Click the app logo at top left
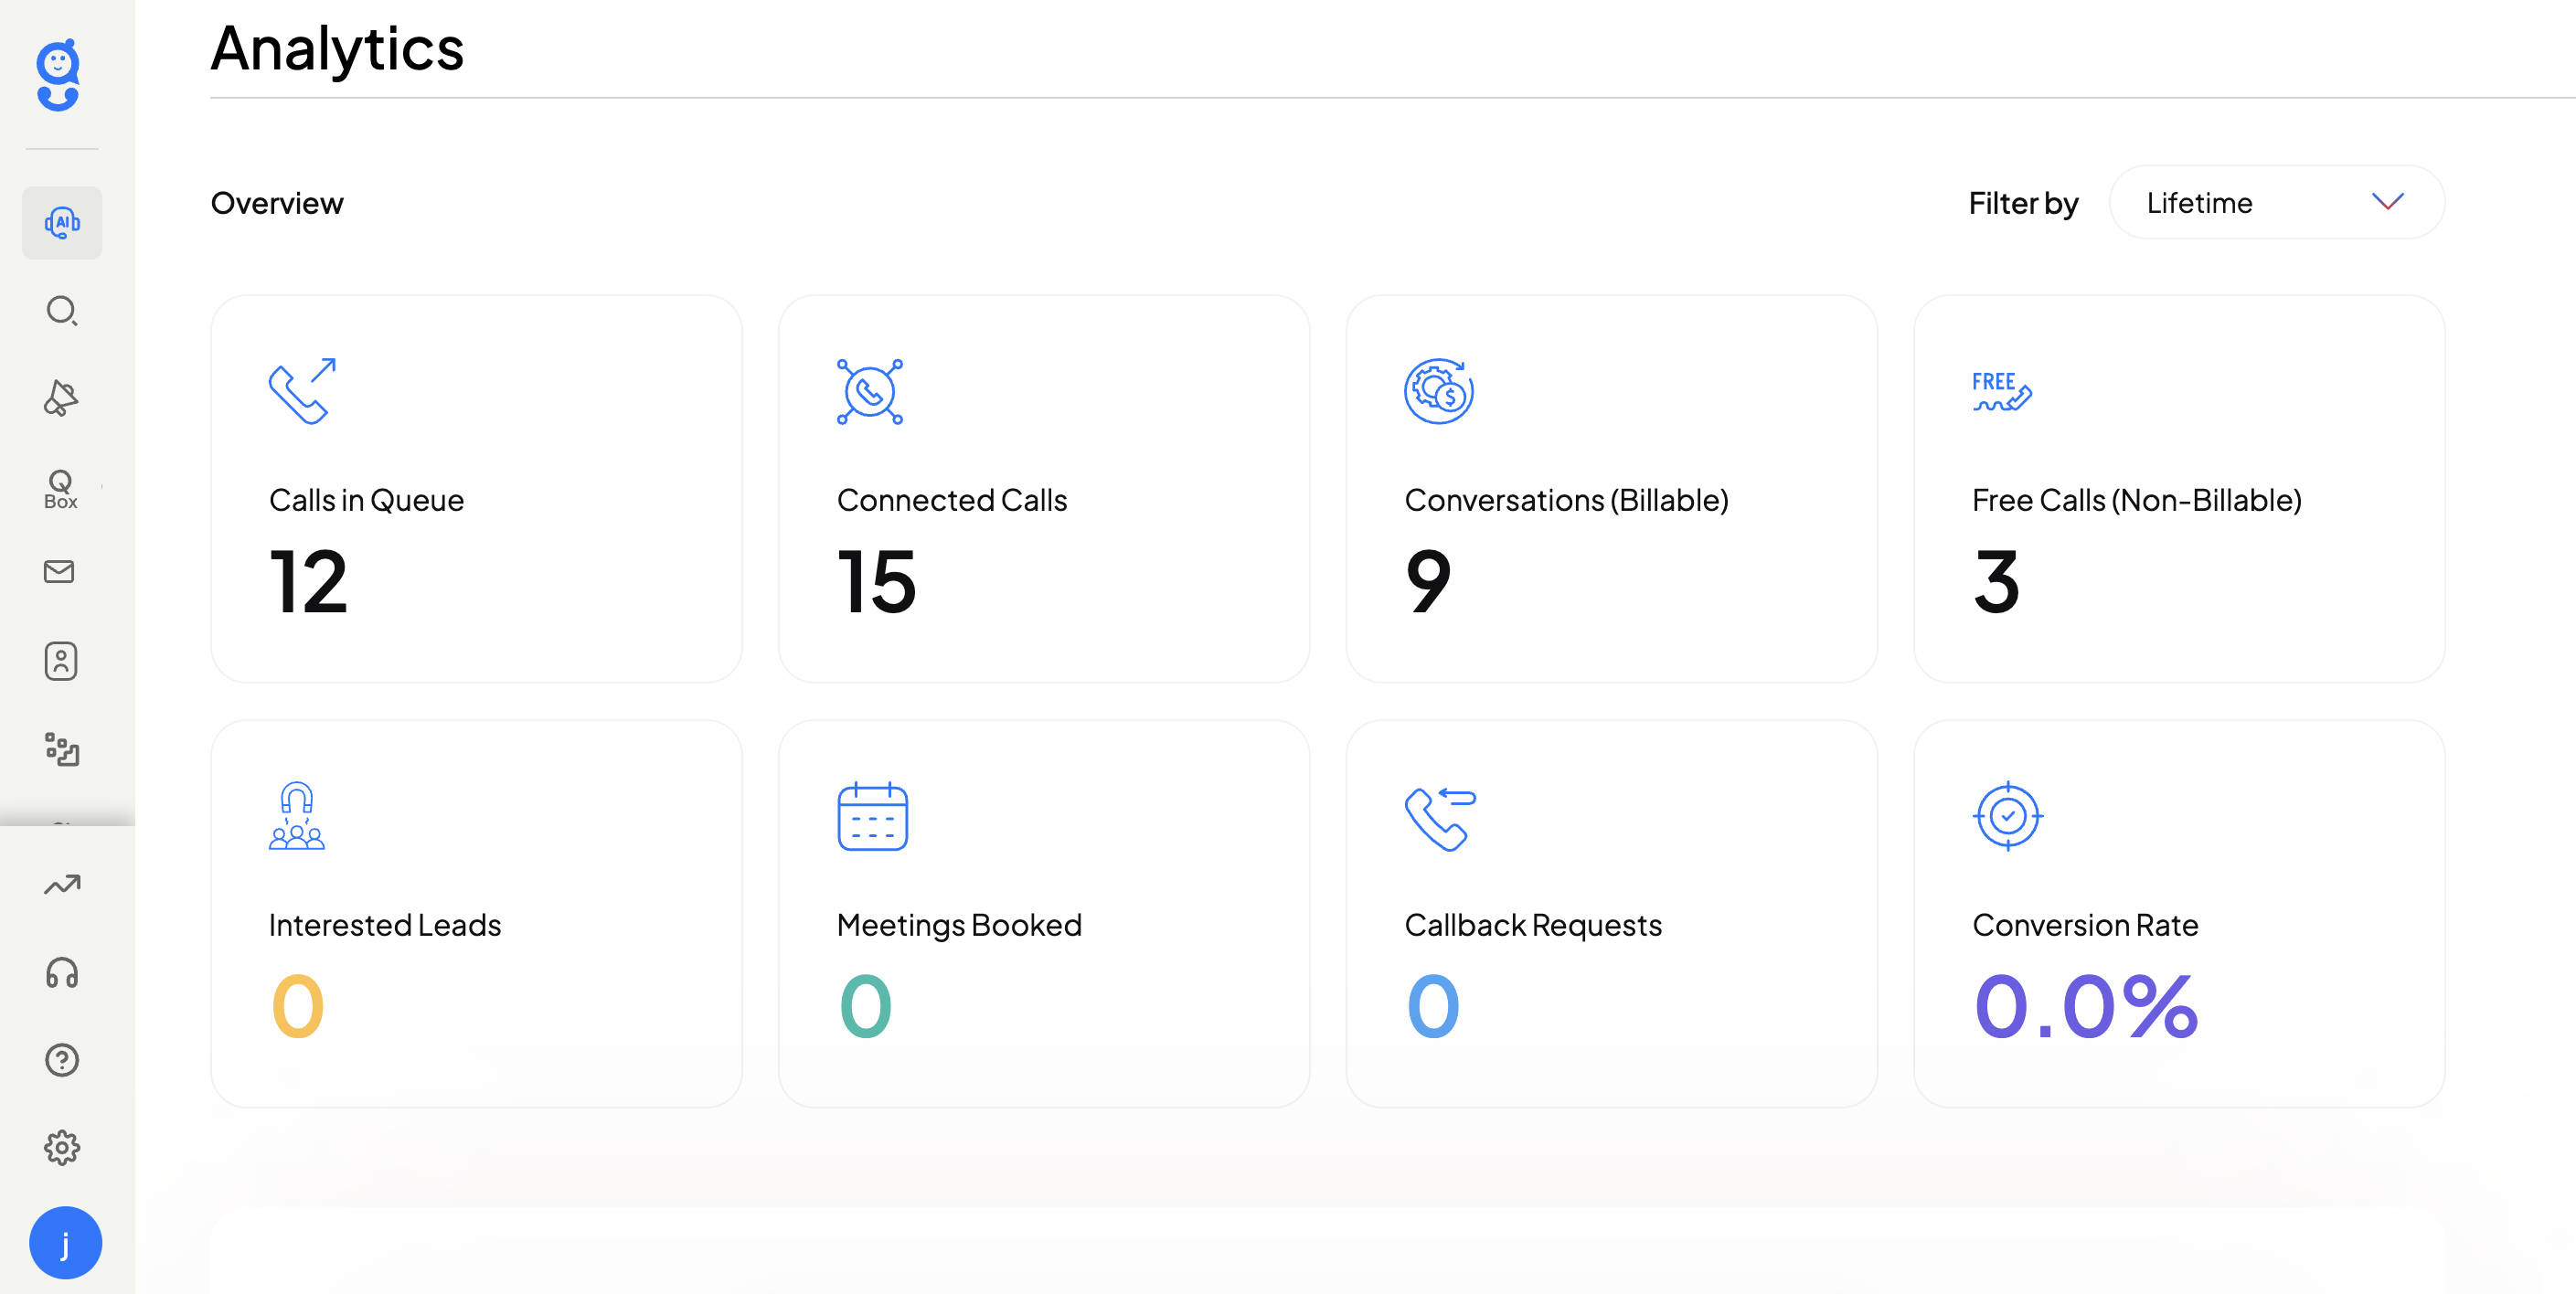This screenshot has height=1294, width=2576. [58, 75]
